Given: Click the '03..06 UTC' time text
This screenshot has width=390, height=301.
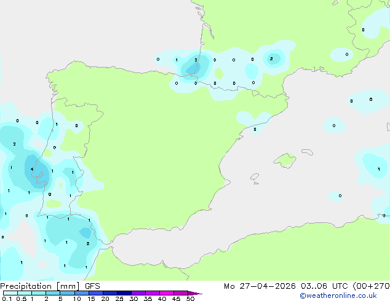Looking at the screenshot, I should click(x=324, y=286).
